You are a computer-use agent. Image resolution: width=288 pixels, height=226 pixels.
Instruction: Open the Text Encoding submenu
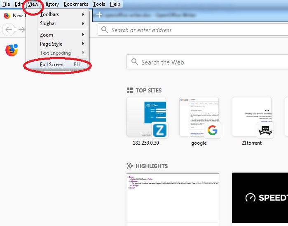(x=62, y=53)
